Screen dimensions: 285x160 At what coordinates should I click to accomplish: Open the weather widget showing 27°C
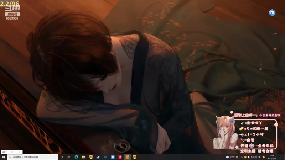click(x=232, y=157)
